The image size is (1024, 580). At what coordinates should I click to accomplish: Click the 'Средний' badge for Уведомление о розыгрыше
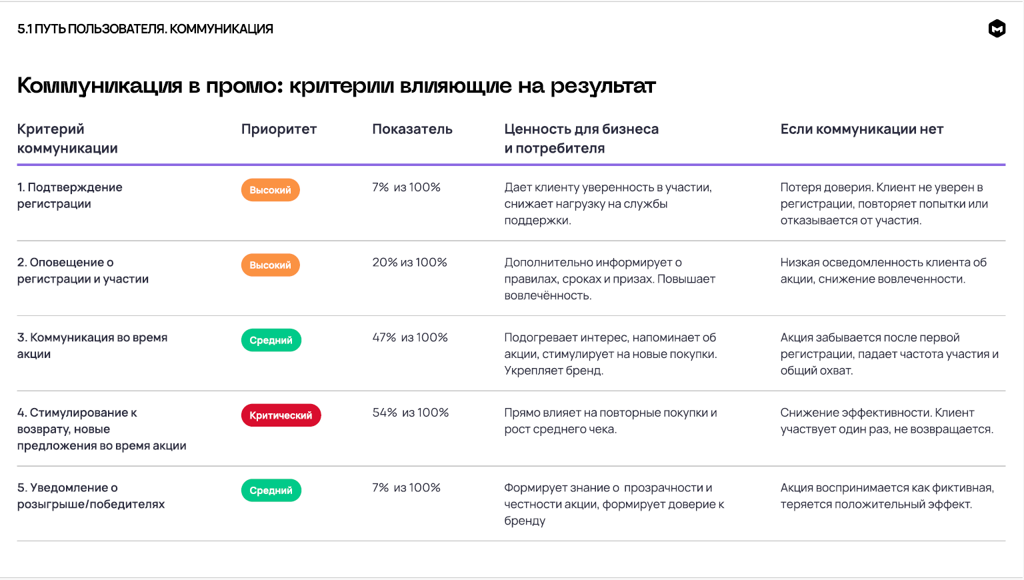pos(271,491)
